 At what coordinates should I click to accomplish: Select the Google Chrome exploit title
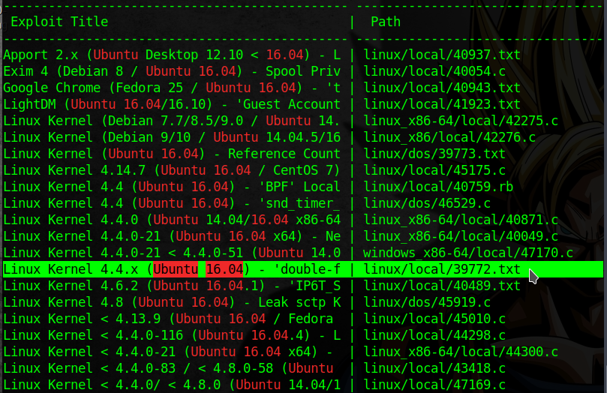172,88
